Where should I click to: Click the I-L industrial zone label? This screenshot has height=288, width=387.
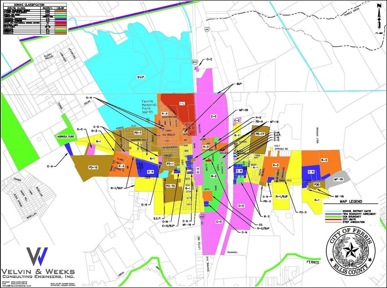click(183, 104)
